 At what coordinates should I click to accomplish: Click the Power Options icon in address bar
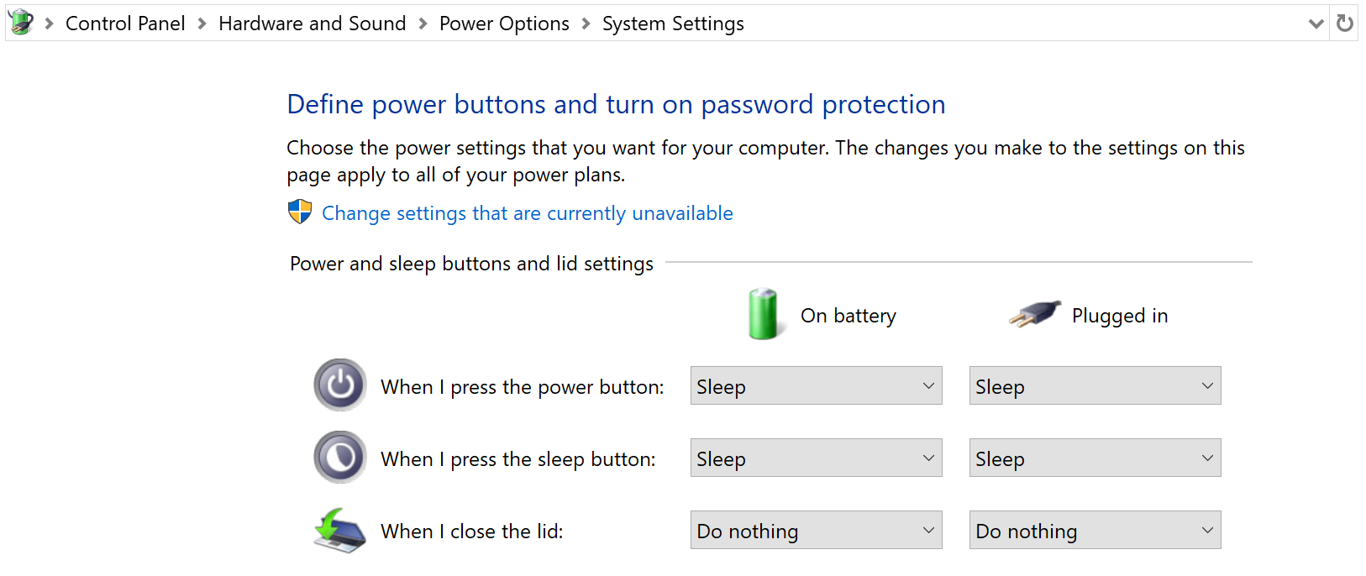coord(21,22)
